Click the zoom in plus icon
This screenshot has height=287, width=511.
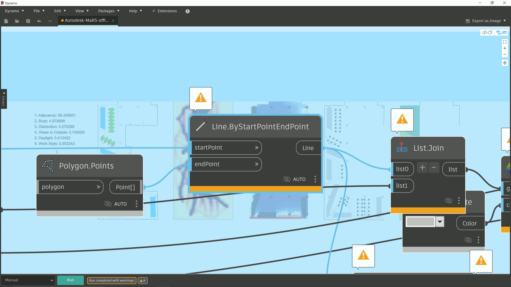[505, 48]
